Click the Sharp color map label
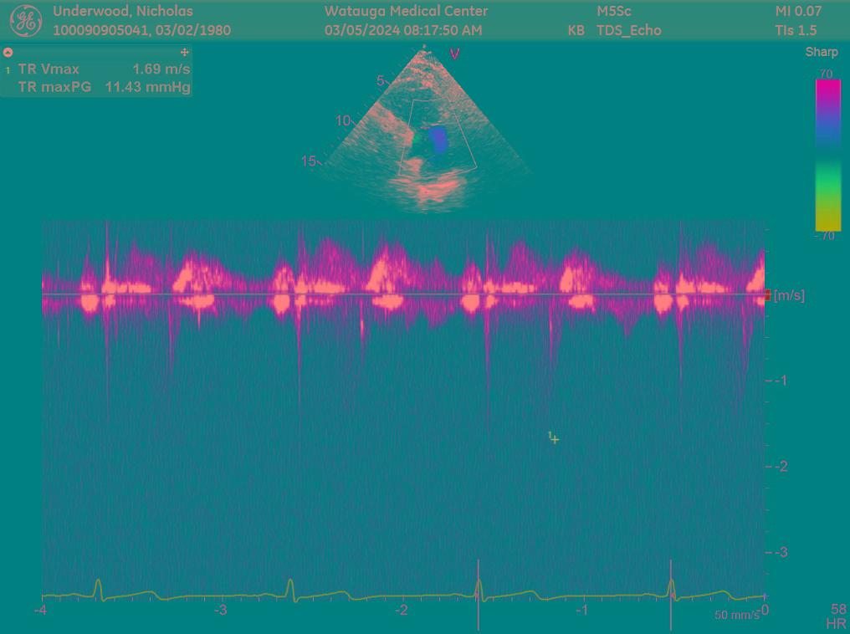The height and width of the screenshot is (634, 850). point(821,52)
